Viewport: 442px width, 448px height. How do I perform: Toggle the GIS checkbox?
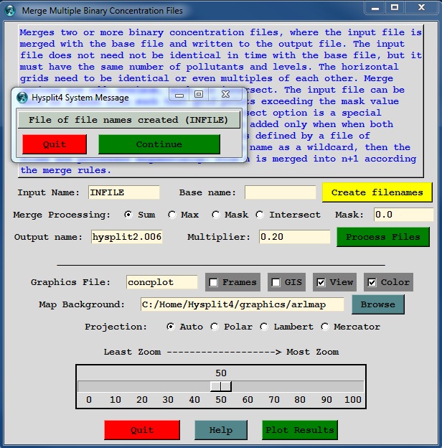(x=276, y=282)
